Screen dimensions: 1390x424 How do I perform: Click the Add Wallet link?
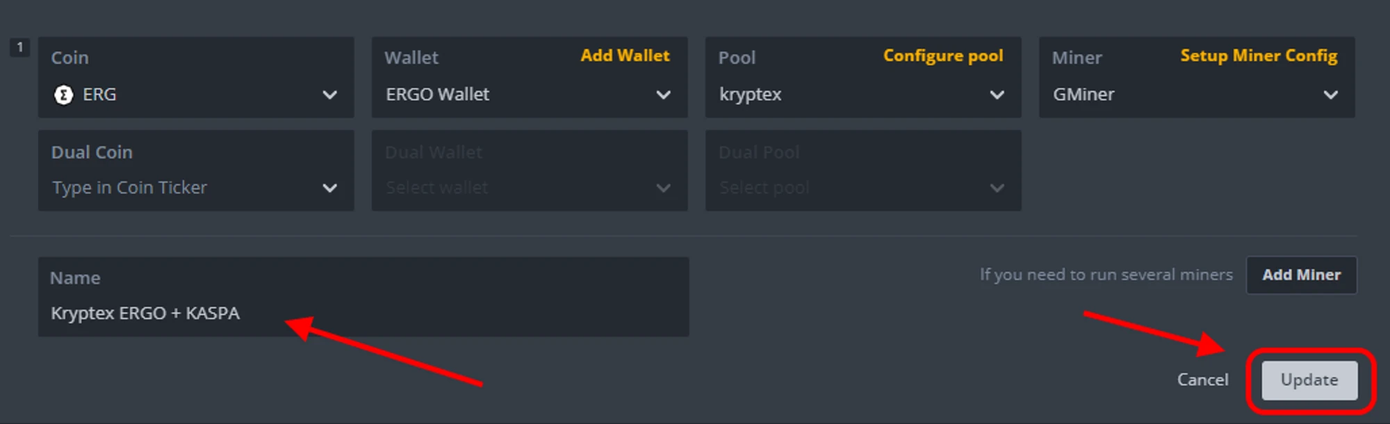625,56
